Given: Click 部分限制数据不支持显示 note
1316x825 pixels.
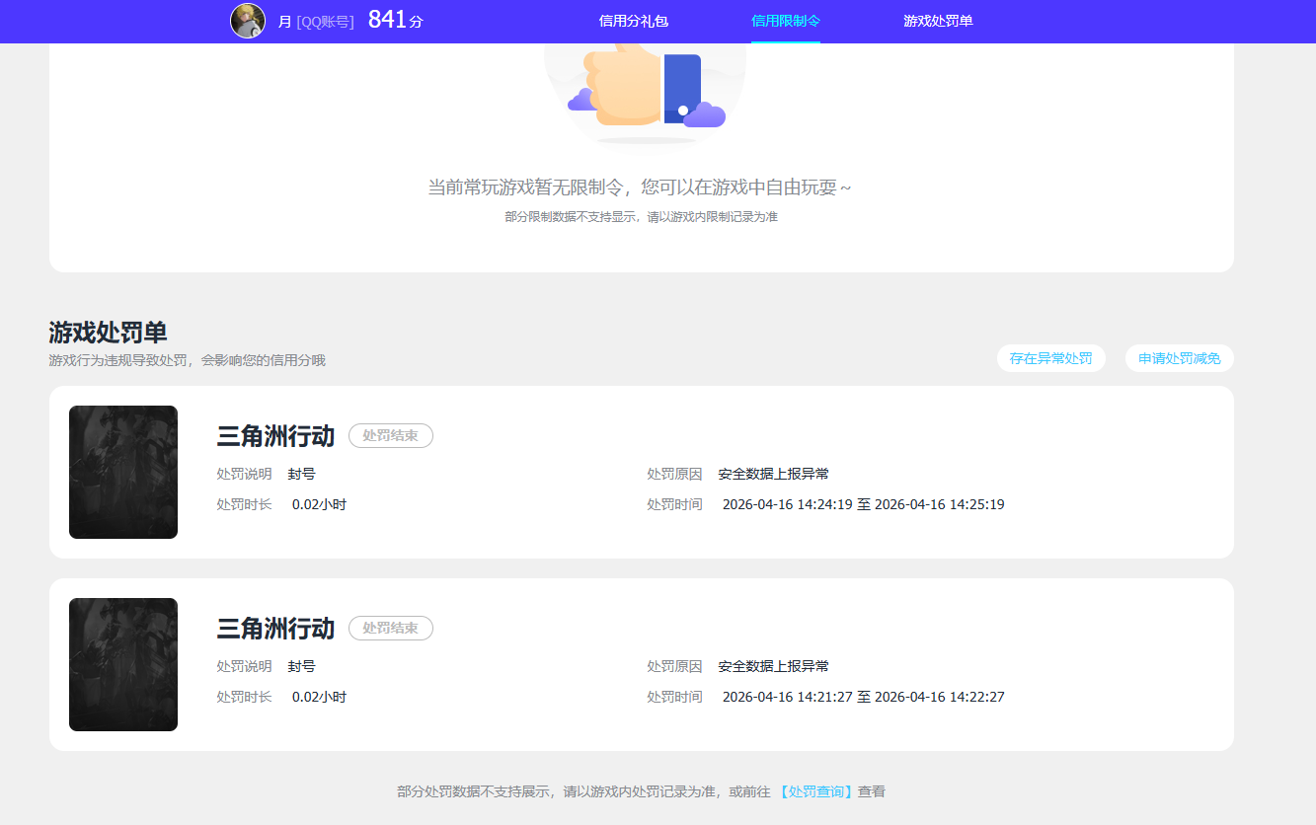Looking at the screenshot, I should coord(641,216).
